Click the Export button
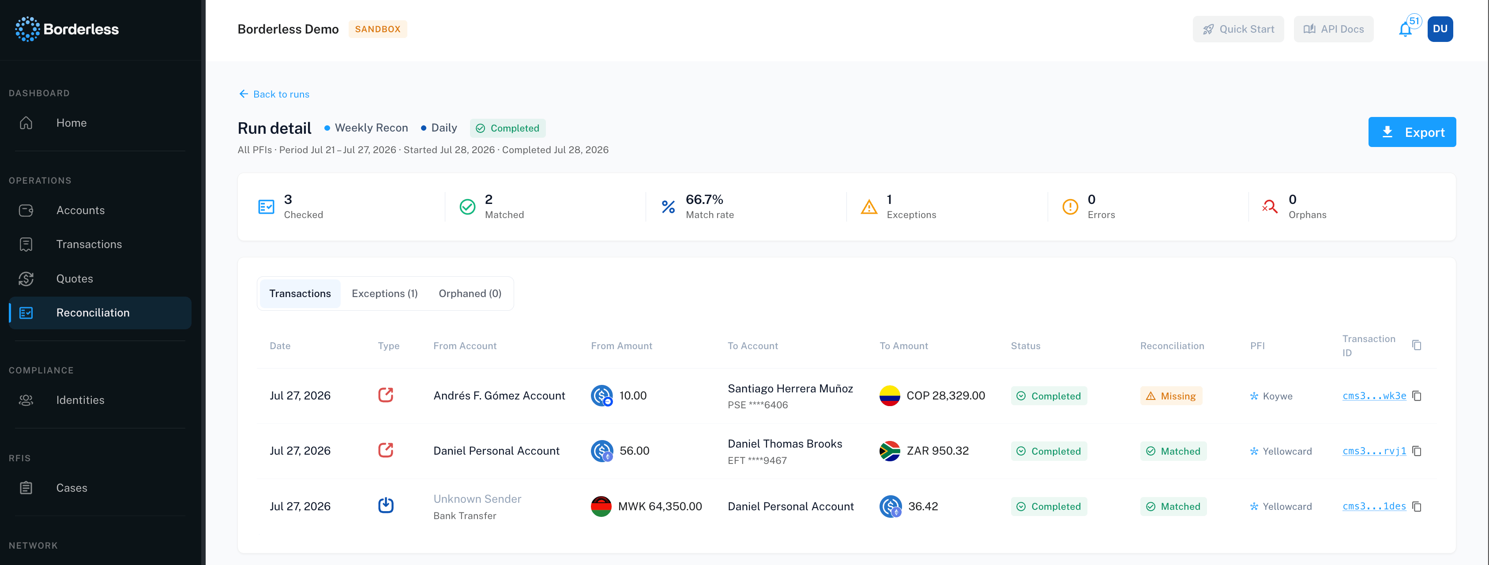 point(1411,132)
